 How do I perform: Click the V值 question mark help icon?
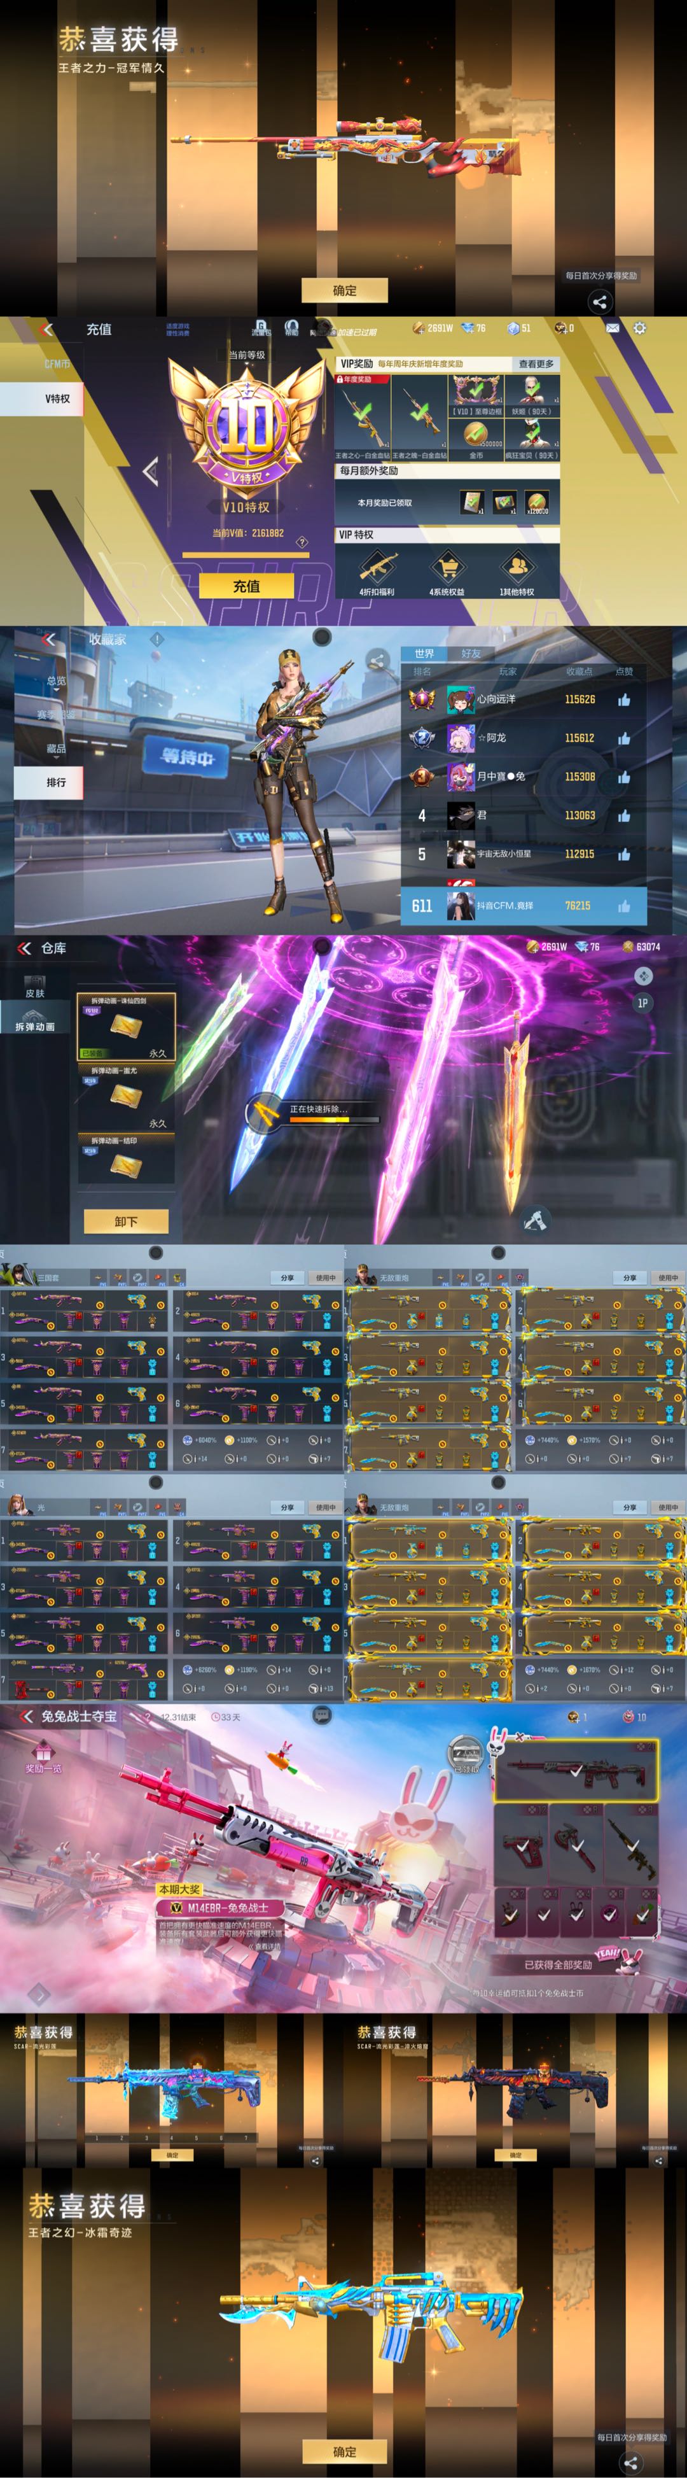click(301, 542)
